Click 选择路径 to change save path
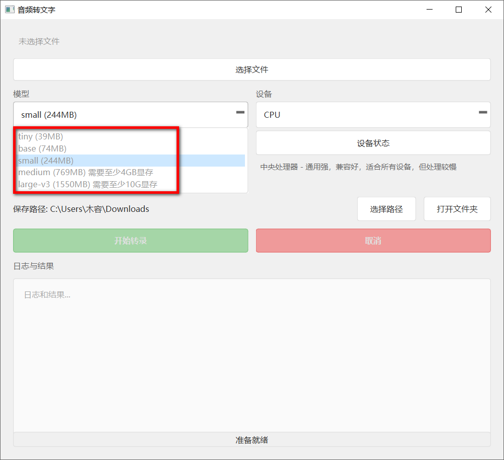This screenshot has height=460, width=504. click(x=386, y=208)
